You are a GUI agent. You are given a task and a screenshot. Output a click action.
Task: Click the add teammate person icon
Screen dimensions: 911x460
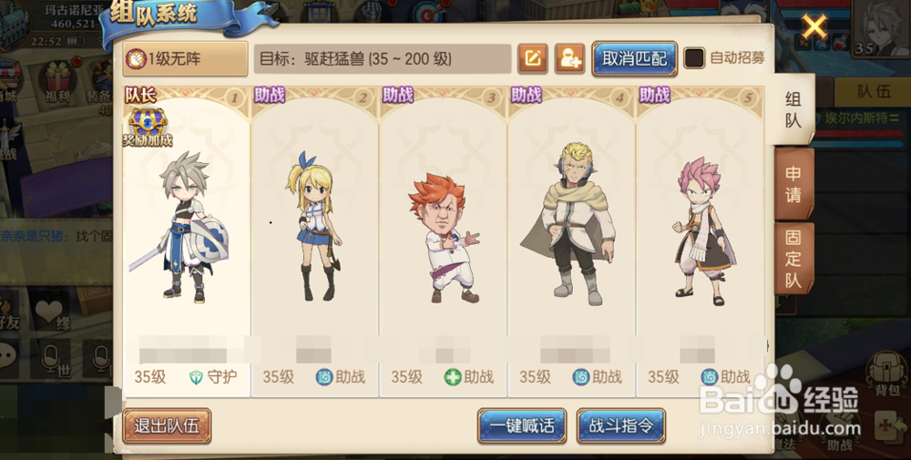(569, 58)
